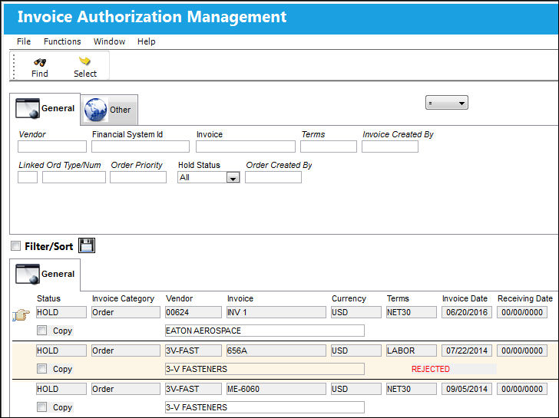This screenshot has height=418, width=559.
Task: Open the File menu
Action: pyautogui.click(x=24, y=41)
